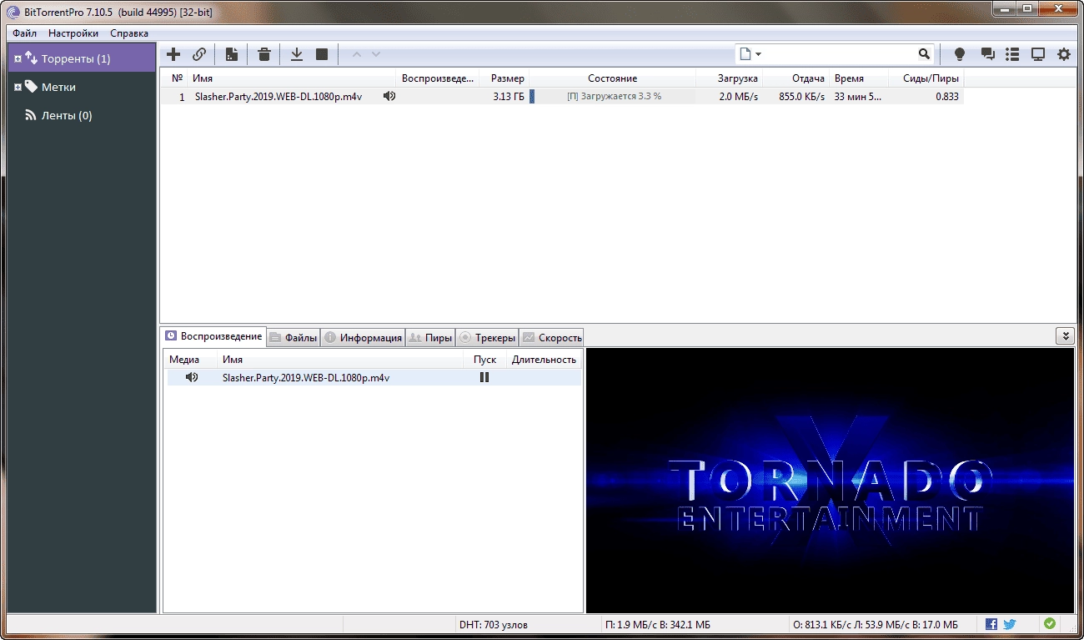The image size is (1084, 640).
Task: Click the 3.13 ГБ size cell
Action: point(509,96)
